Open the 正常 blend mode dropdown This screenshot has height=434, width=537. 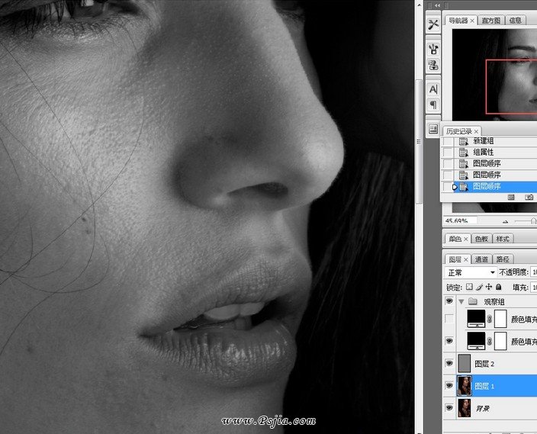[471, 272]
